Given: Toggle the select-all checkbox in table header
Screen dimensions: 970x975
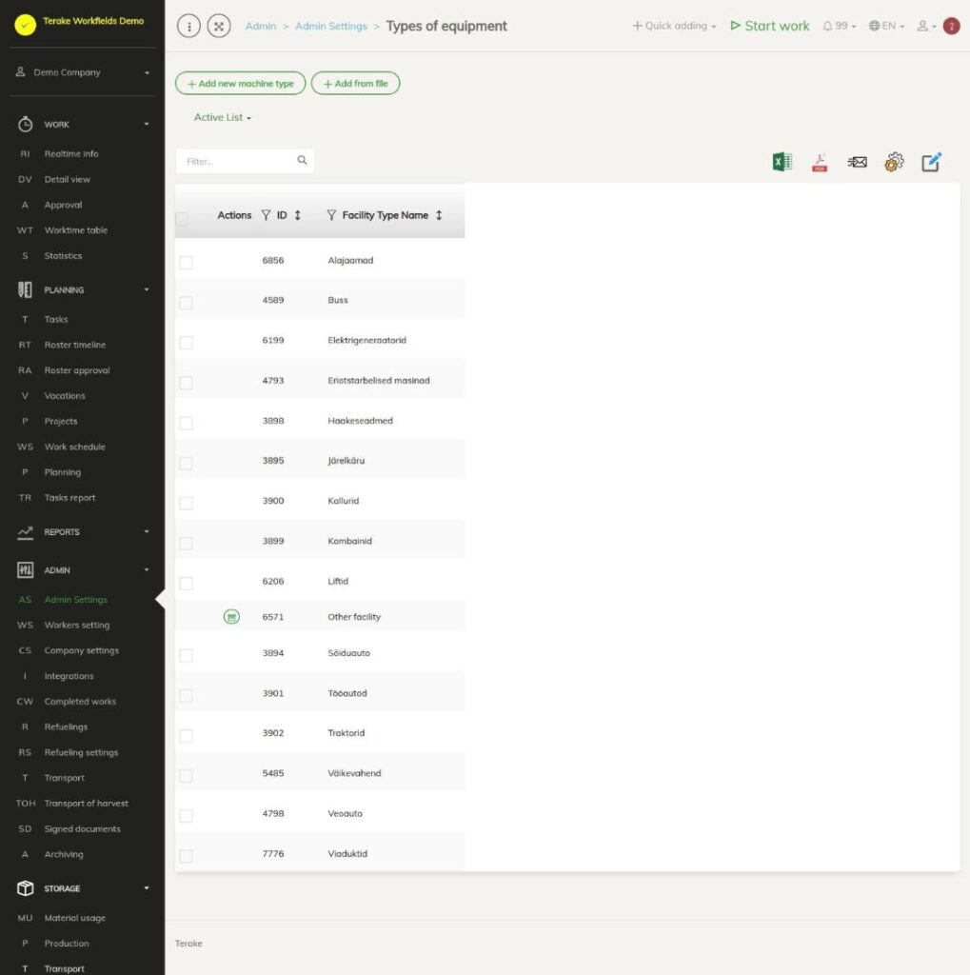Looking at the screenshot, I should tap(182, 218).
